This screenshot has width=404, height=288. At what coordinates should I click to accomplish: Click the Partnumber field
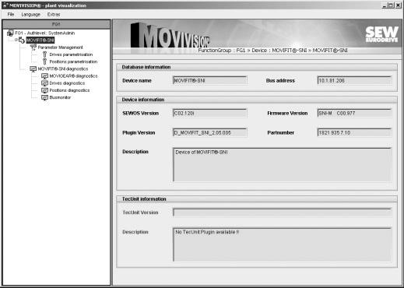[x=354, y=132]
